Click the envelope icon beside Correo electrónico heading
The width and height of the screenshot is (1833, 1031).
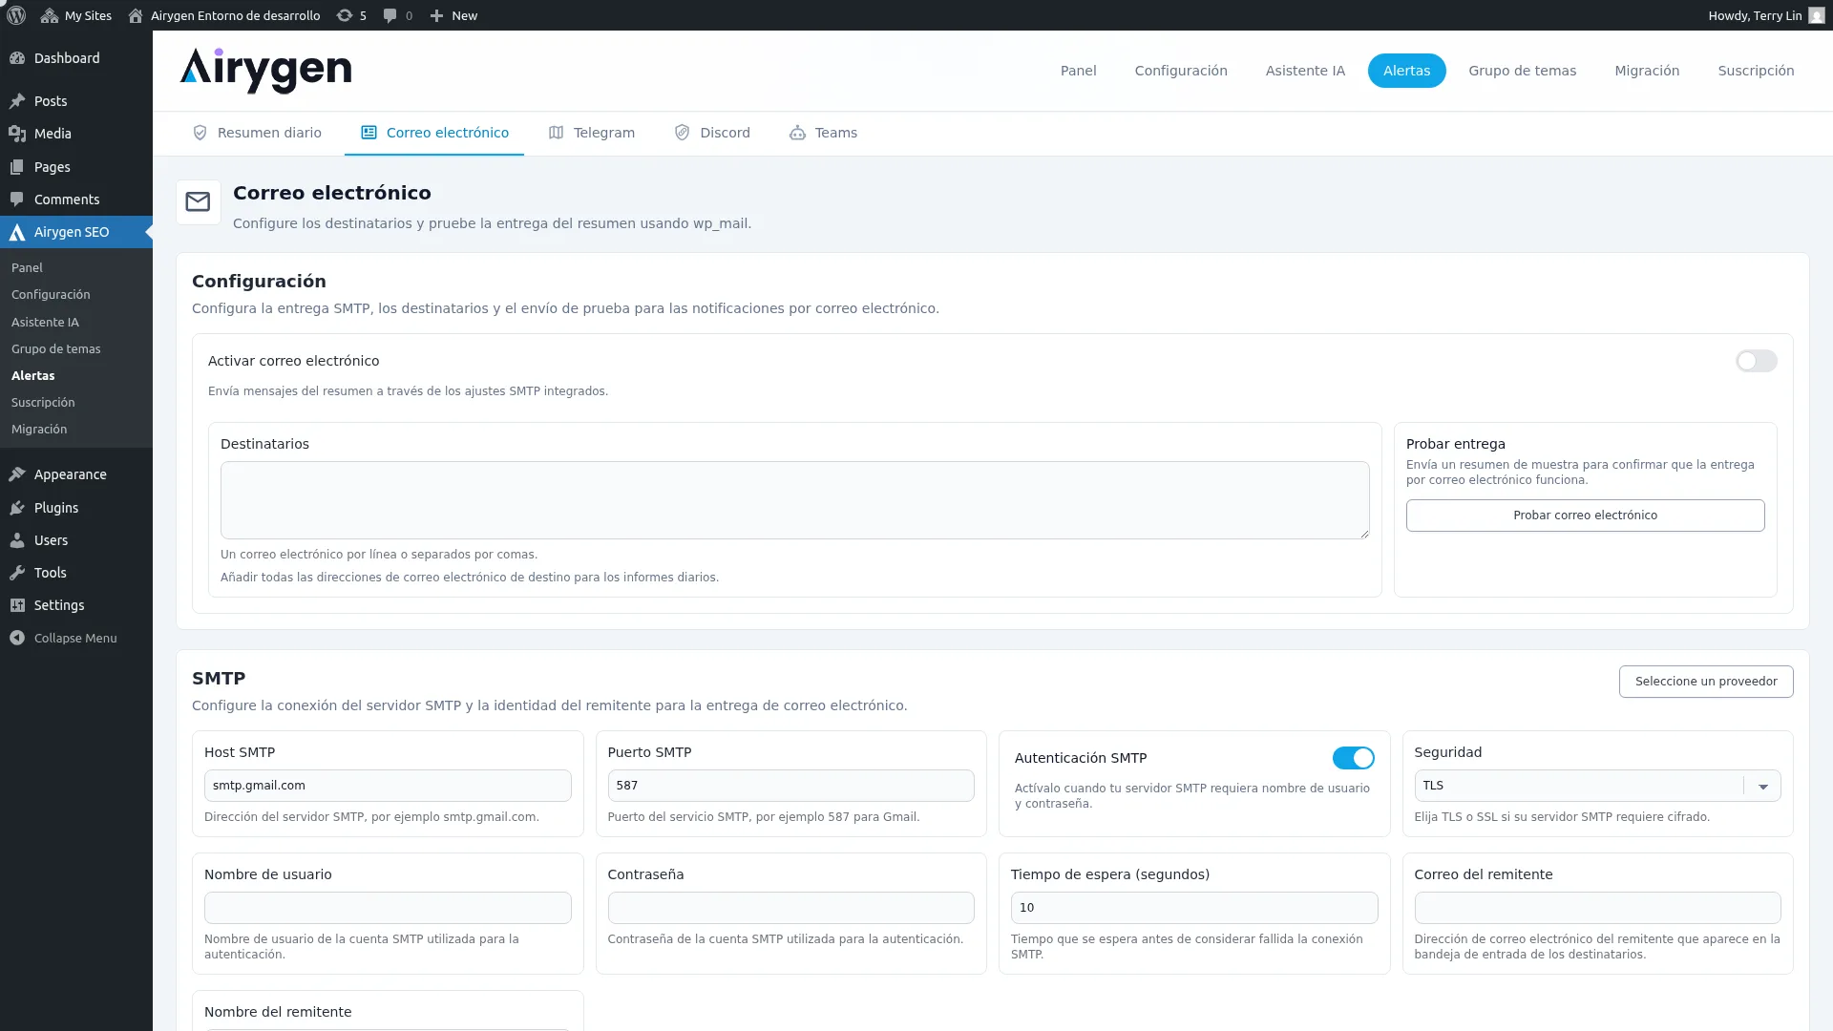pos(198,202)
